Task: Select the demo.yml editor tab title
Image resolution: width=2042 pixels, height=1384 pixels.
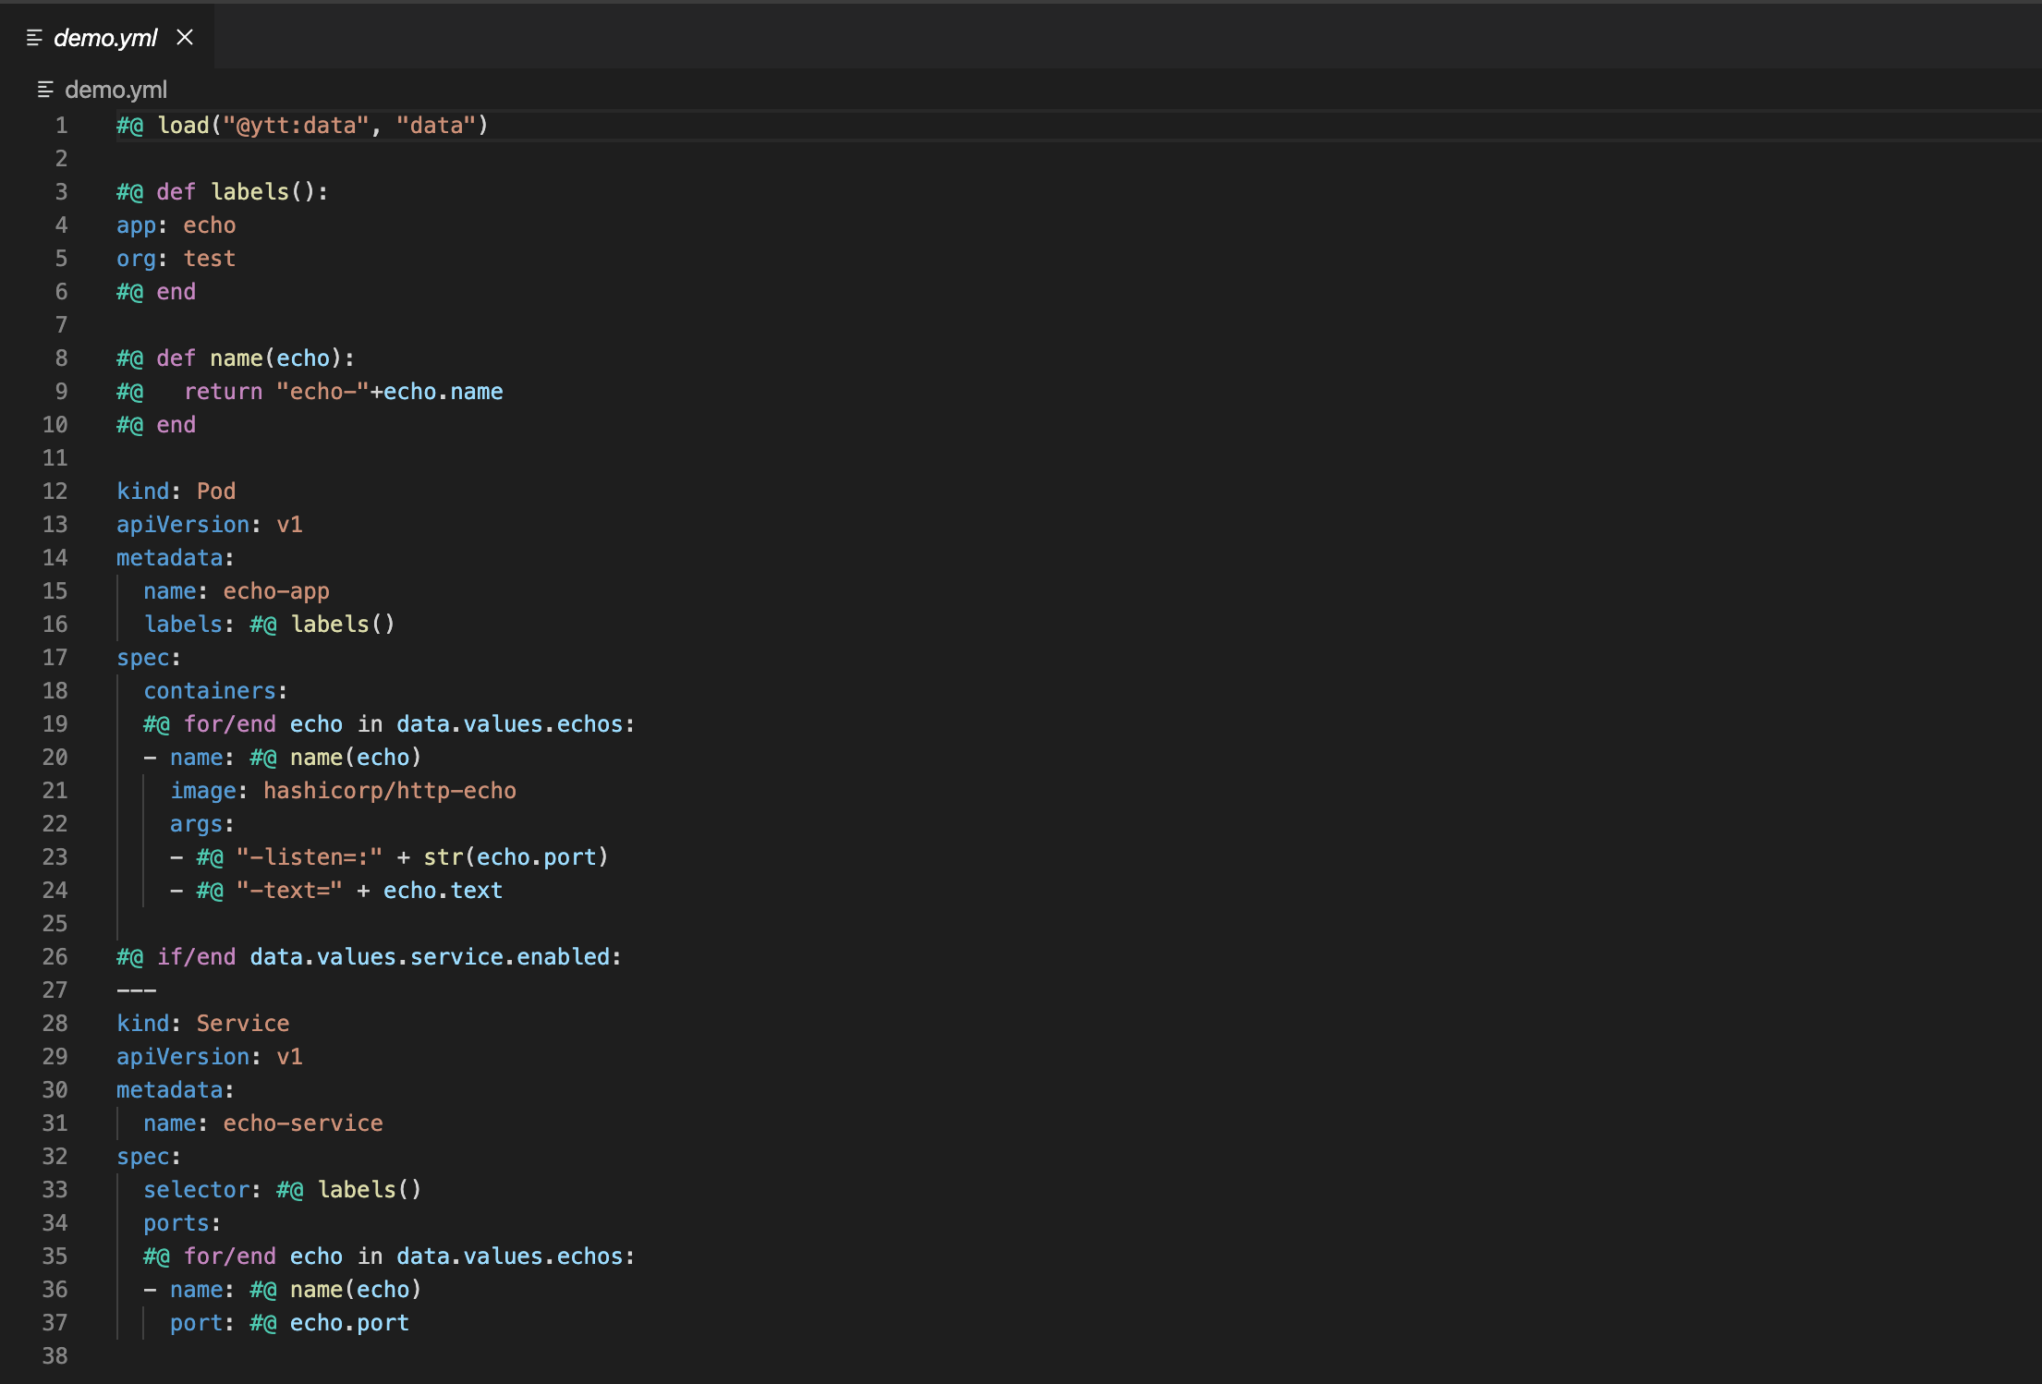Action: (x=105, y=38)
